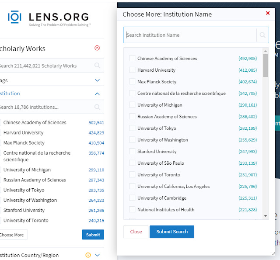Click the Lens.org logo icon
The height and width of the screenshot is (260, 280).
point(14,17)
